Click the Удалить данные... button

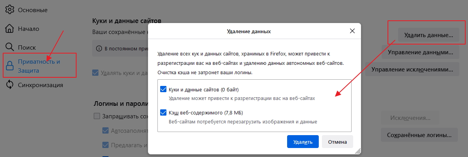(429, 35)
